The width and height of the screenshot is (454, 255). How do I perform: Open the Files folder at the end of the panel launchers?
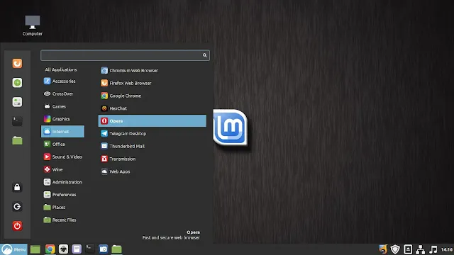point(116,249)
